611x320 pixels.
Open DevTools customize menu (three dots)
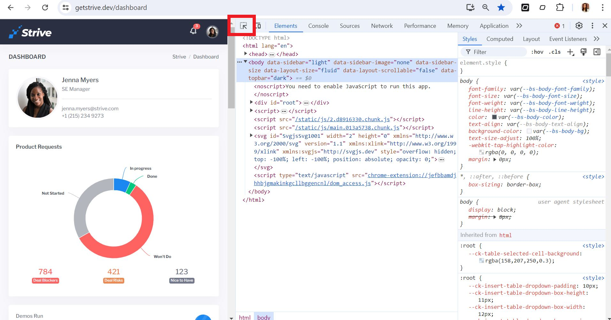592,26
